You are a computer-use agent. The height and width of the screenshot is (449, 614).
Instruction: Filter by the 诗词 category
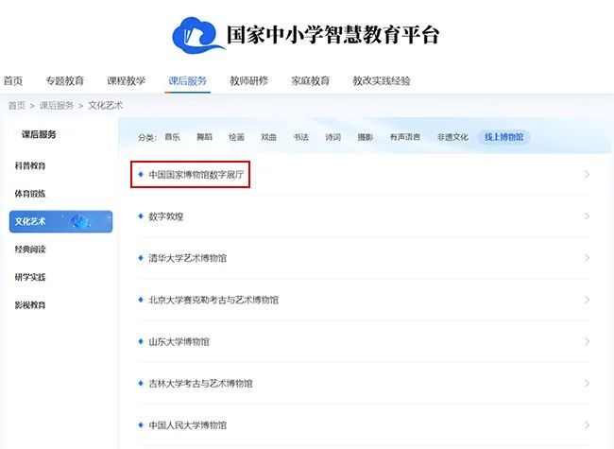pyautogui.click(x=333, y=137)
